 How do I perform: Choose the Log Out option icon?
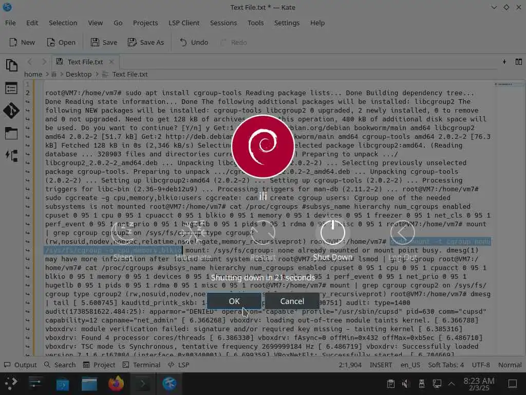[402, 232]
